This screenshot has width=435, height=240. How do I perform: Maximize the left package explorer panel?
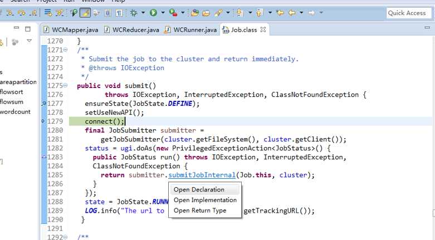[28, 29]
